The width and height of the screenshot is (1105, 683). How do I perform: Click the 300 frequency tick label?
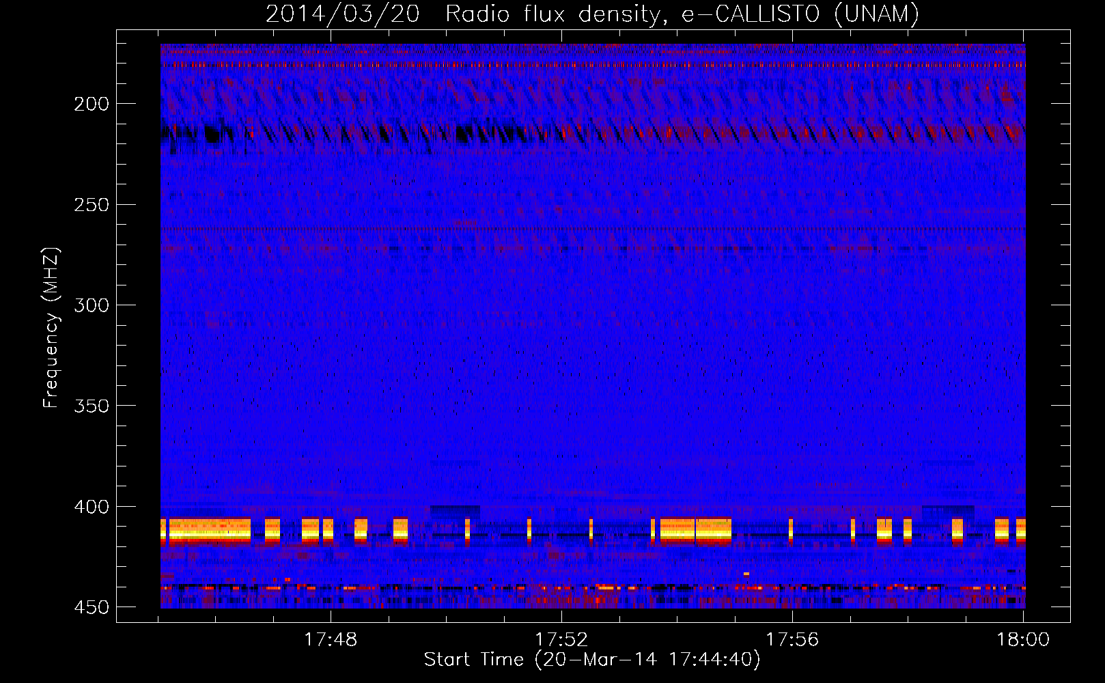coord(92,305)
